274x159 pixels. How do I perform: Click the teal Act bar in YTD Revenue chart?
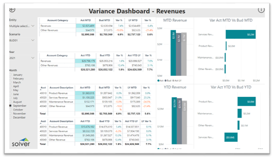tap(174, 121)
